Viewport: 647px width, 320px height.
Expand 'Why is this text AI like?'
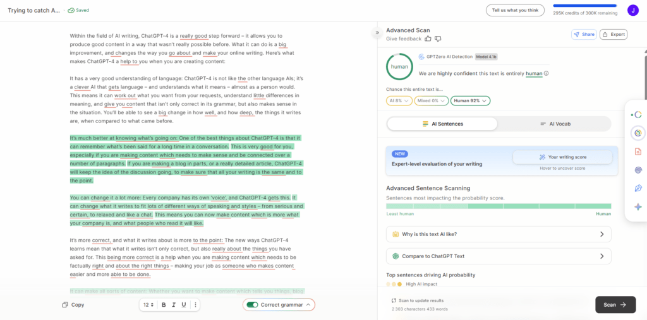coord(499,234)
